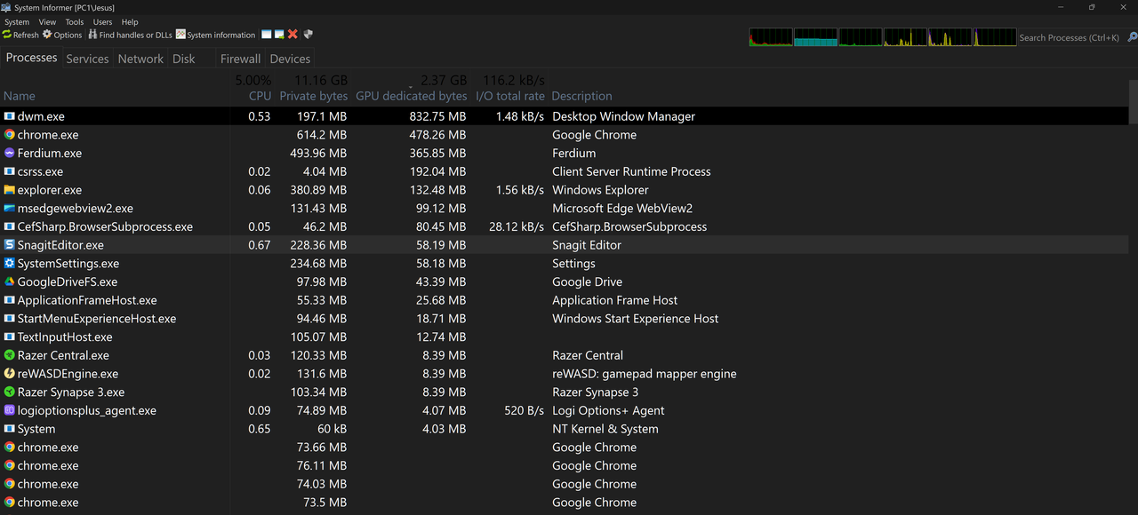The width and height of the screenshot is (1138, 515).
Task: Click the 'NT Kernel & System' description
Action: coord(605,429)
